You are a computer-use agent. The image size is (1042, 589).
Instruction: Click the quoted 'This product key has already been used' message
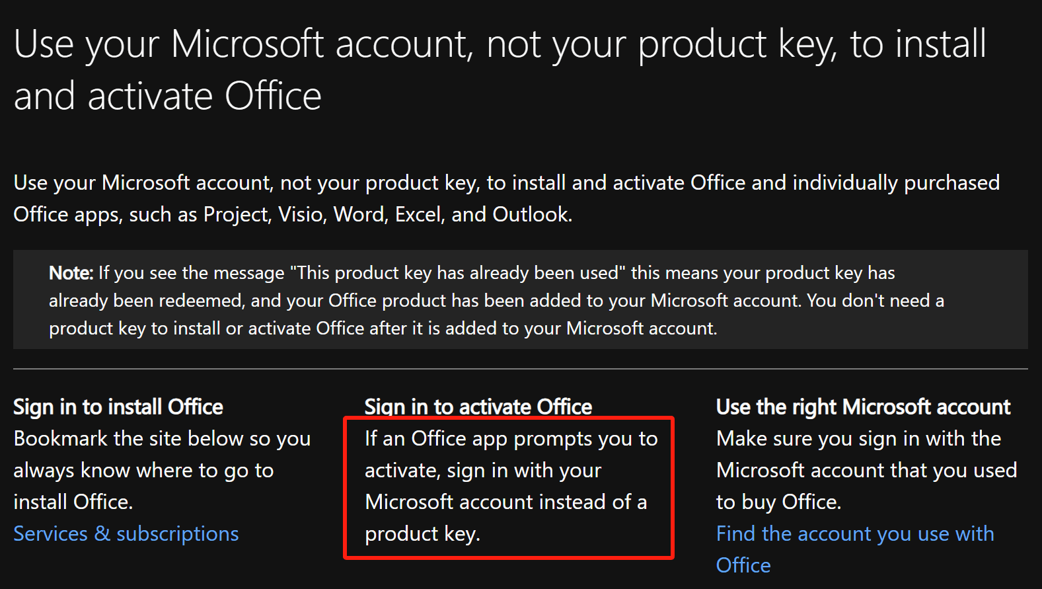click(x=457, y=273)
